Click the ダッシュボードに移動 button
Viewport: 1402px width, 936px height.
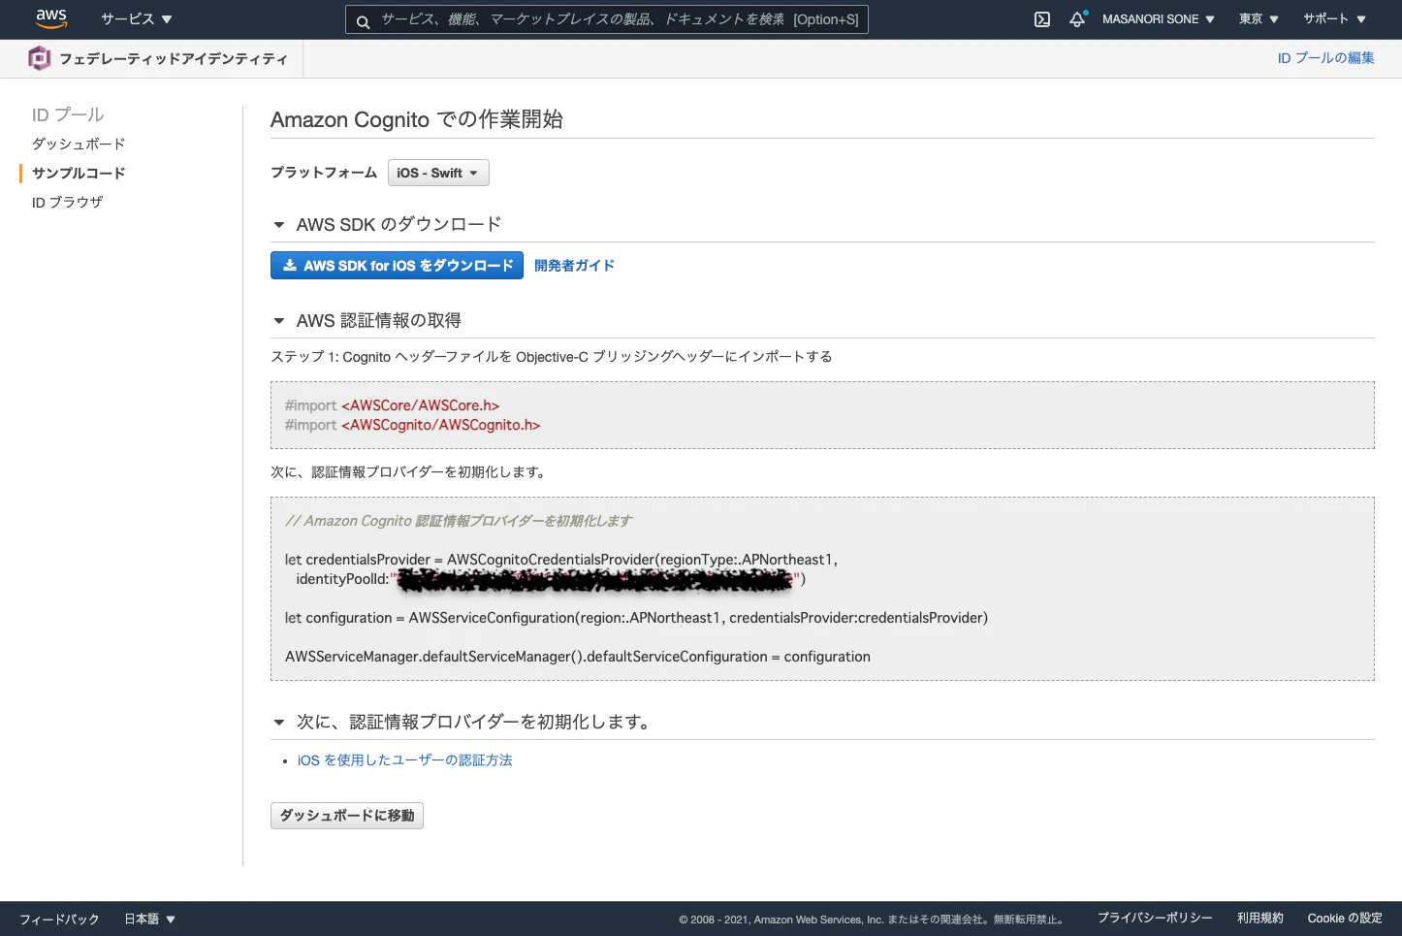[346, 815]
